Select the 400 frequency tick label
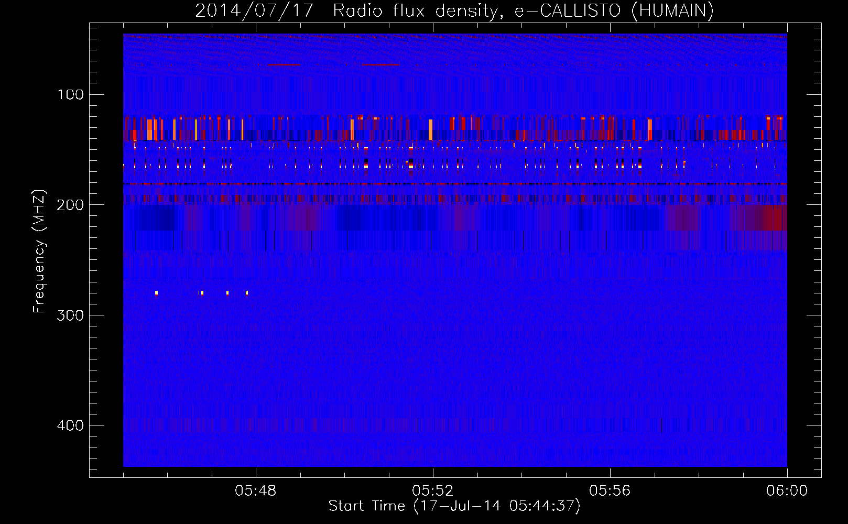 pos(70,425)
